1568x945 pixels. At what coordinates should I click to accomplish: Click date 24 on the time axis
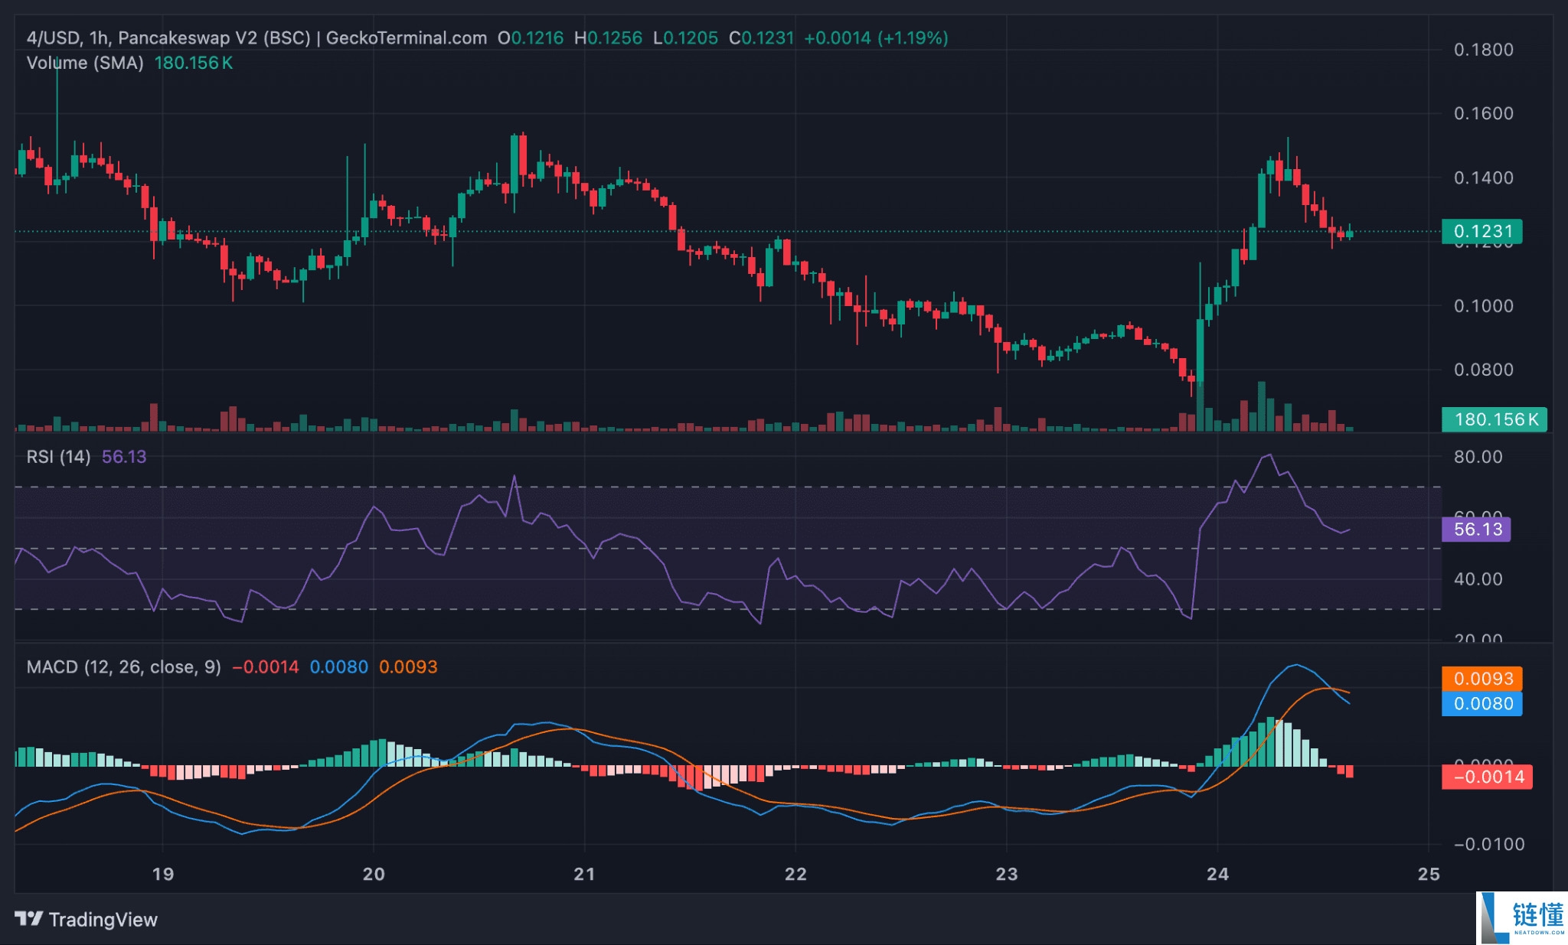[1217, 874]
